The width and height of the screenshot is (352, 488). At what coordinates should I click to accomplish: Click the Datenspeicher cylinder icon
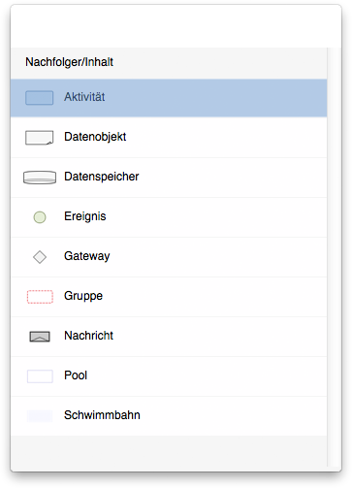click(x=40, y=178)
